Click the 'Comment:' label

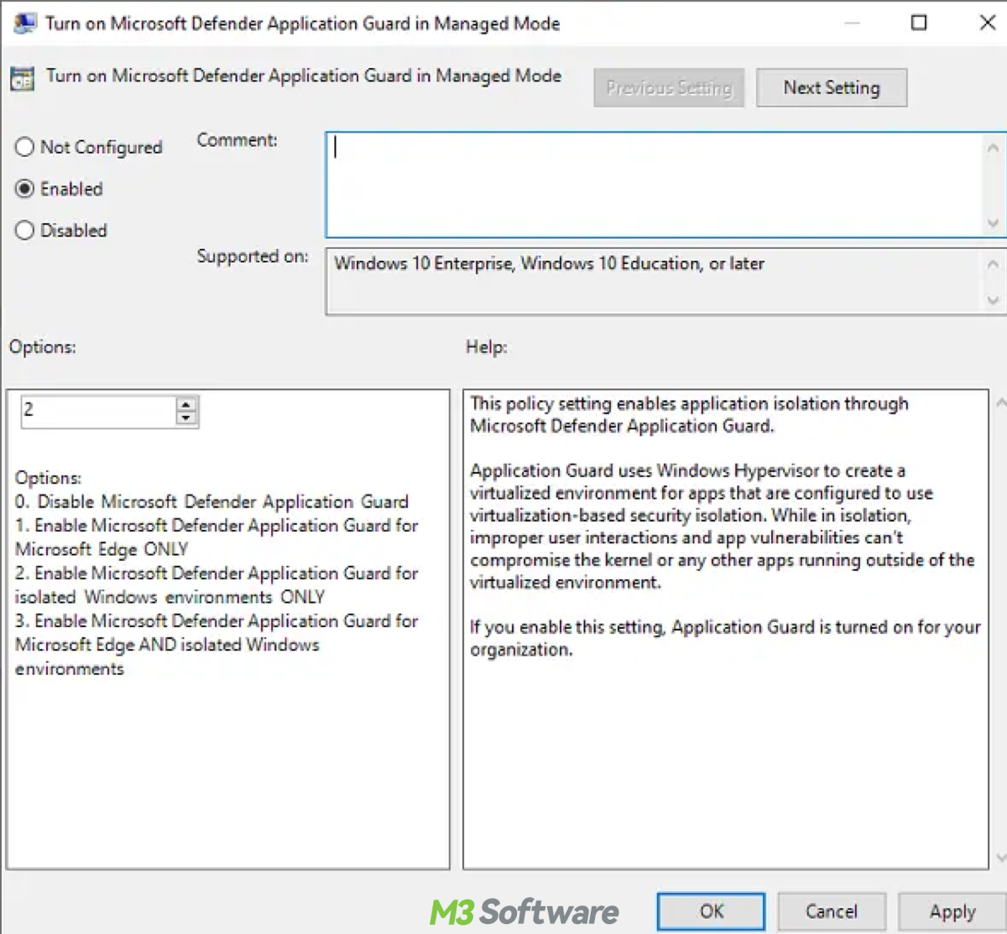coord(237,141)
